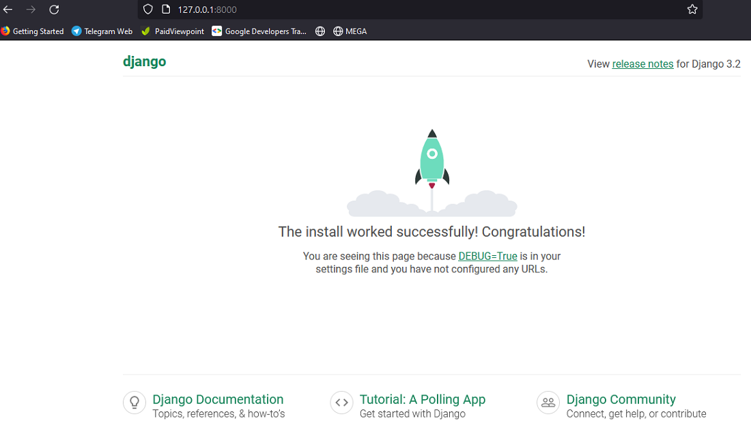Viewport: 751px width, 434px height.
Task: Open the Tutorial: A Polling App link
Action: (423, 399)
